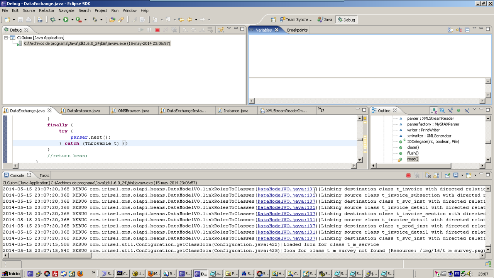Click the New file wizard icon
Image resolution: width=494 pixels, height=278 pixels.
point(7,20)
